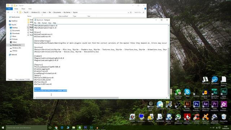The height and width of the screenshot is (130, 231).
Task: Open the purple Pr Adobe Premiere Pro shortcut
Action: pyautogui.click(x=215, y=106)
